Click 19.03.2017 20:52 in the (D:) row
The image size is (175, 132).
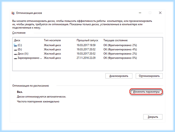tap(86, 49)
